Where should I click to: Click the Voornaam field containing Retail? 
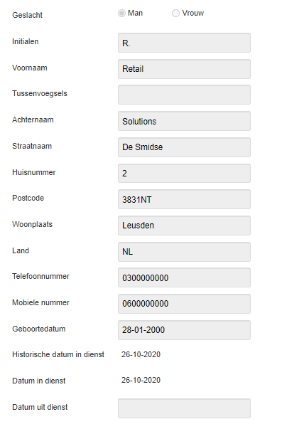coord(184,69)
